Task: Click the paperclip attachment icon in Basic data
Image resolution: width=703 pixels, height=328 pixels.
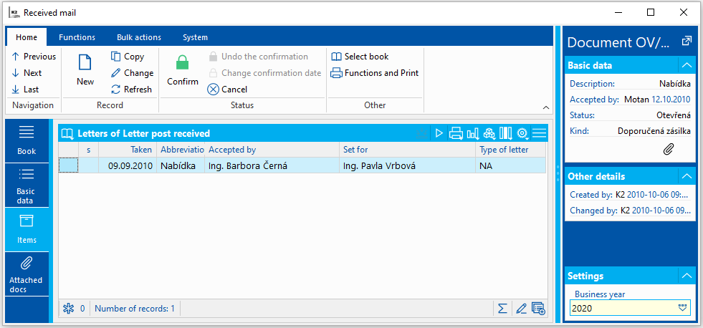Action: (x=668, y=149)
